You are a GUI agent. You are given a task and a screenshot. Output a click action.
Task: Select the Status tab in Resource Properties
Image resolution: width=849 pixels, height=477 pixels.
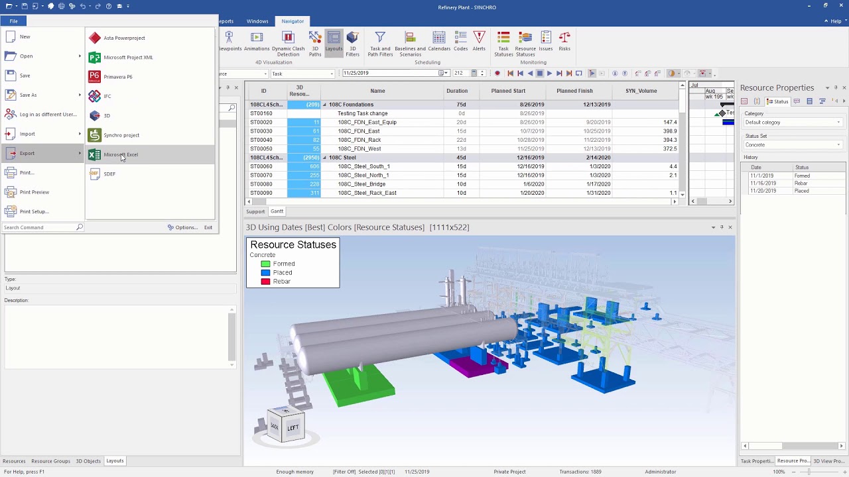(x=777, y=101)
